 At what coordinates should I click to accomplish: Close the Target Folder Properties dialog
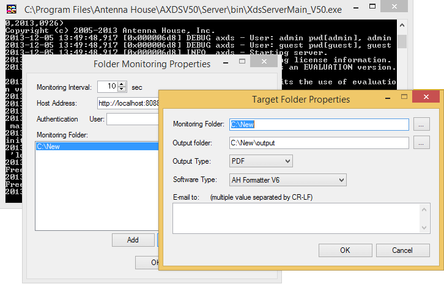(426, 97)
